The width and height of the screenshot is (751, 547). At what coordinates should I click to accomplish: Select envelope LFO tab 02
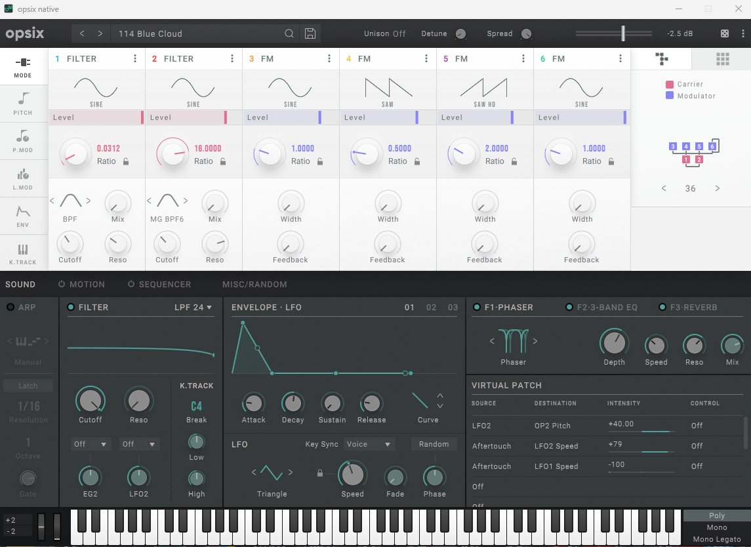coord(431,308)
